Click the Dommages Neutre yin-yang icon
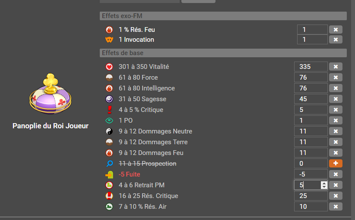The height and width of the screenshot is (220, 355). point(109,131)
